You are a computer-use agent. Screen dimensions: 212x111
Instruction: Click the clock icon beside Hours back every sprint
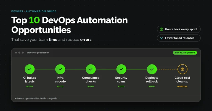(x=161, y=29)
